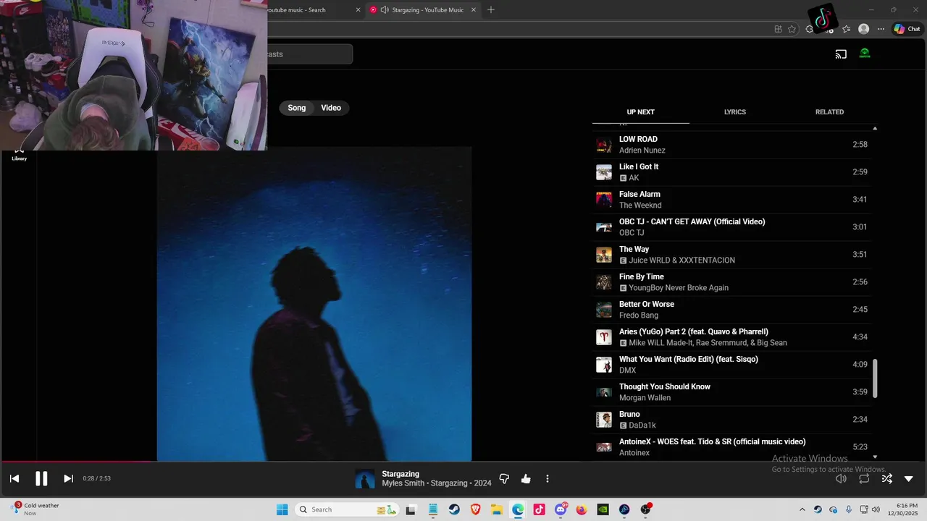Open Steam from the taskbar
Screen dimensions: 927x521
click(x=454, y=509)
